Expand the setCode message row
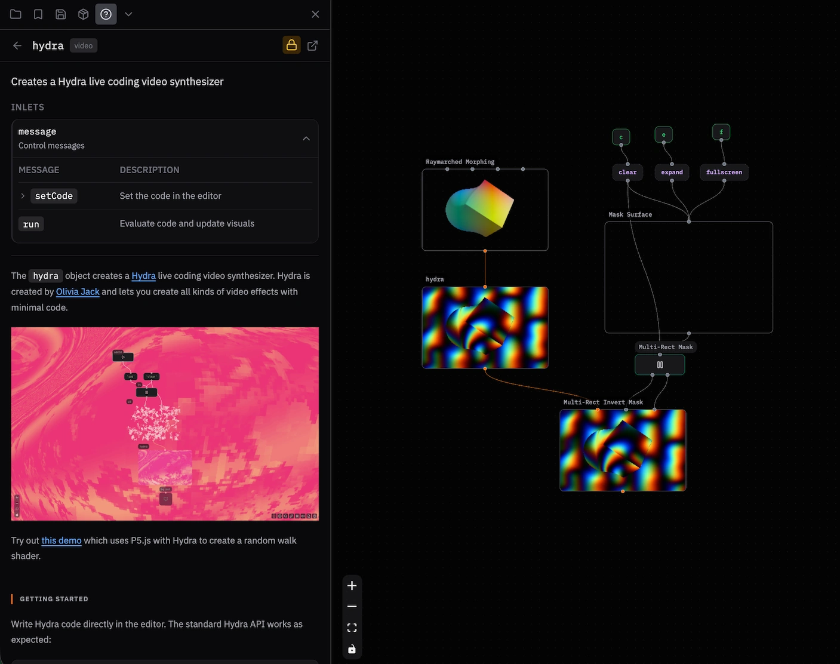Image resolution: width=840 pixels, height=664 pixels. pyautogui.click(x=23, y=196)
